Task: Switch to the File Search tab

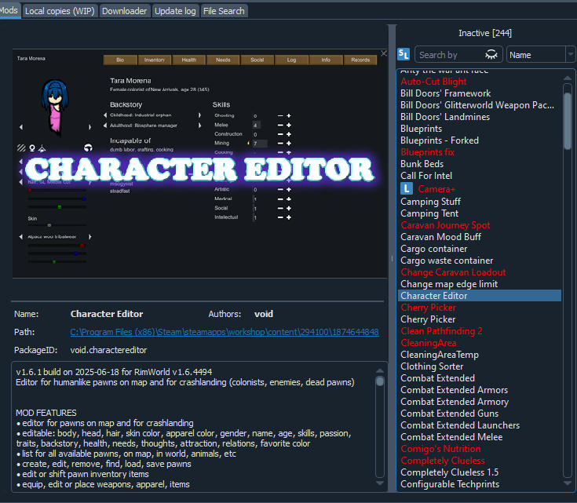Action: click(224, 11)
